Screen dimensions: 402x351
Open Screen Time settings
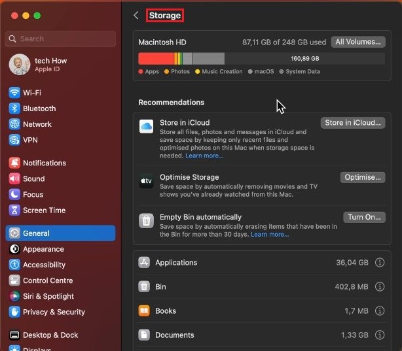point(60,210)
